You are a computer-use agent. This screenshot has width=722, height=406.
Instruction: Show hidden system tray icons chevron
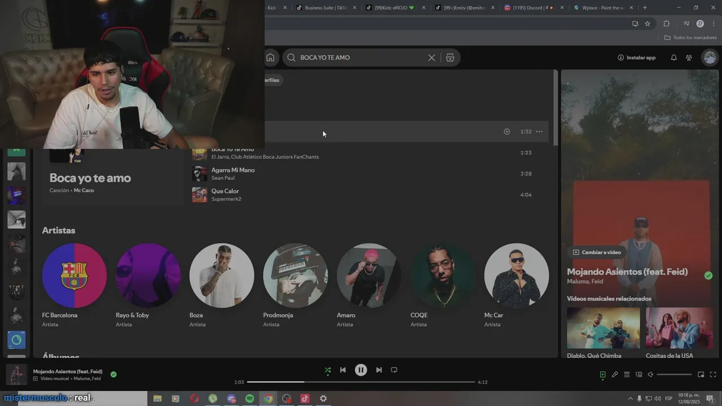tap(631, 399)
